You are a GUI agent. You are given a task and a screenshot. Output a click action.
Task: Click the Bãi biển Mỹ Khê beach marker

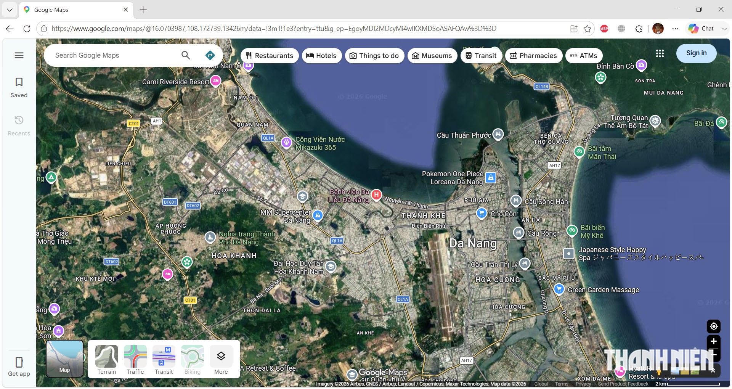coord(572,230)
